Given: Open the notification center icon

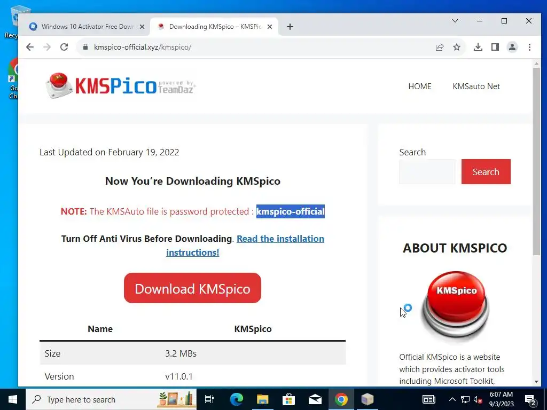Looking at the screenshot, I should tap(530, 400).
